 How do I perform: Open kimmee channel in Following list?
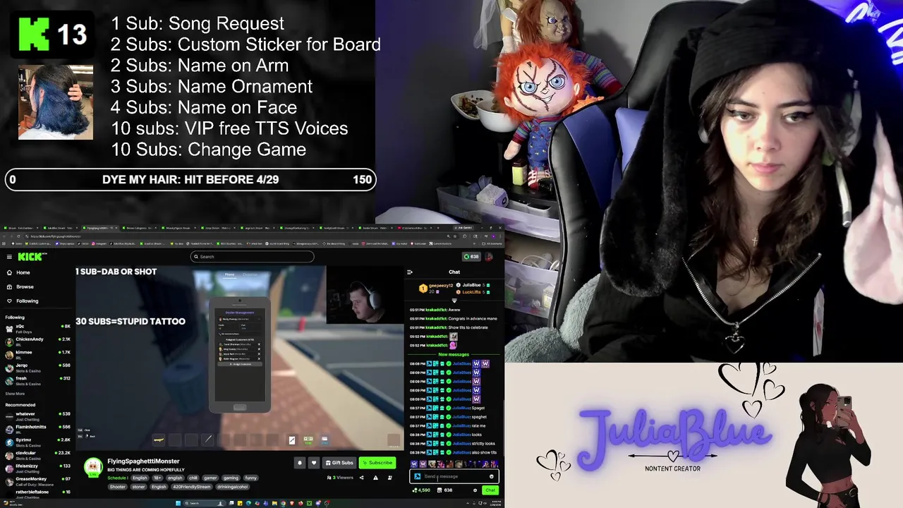37,353
